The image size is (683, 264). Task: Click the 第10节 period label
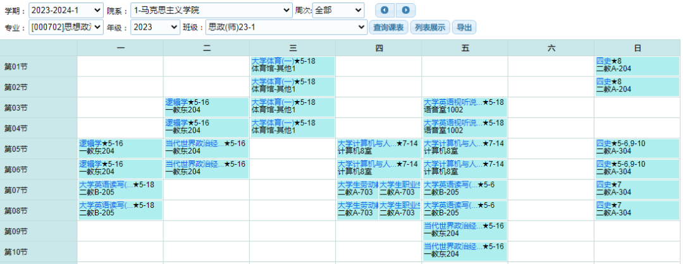pyautogui.click(x=16, y=252)
